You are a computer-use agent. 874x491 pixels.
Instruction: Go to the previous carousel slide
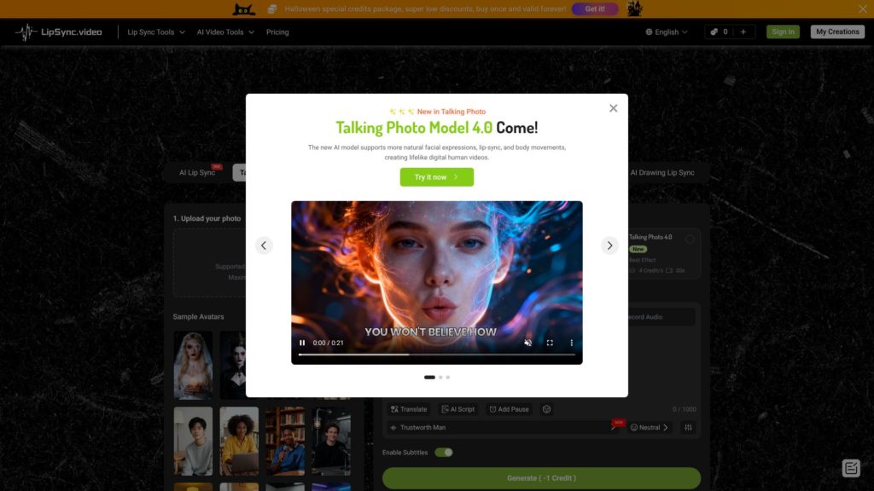(x=264, y=245)
